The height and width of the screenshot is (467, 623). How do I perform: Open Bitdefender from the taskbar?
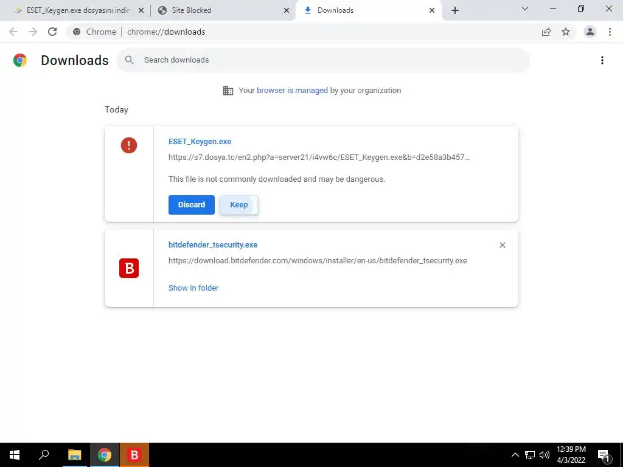(134, 455)
